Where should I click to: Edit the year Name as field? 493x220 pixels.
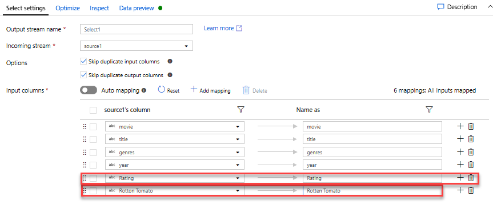(372, 165)
